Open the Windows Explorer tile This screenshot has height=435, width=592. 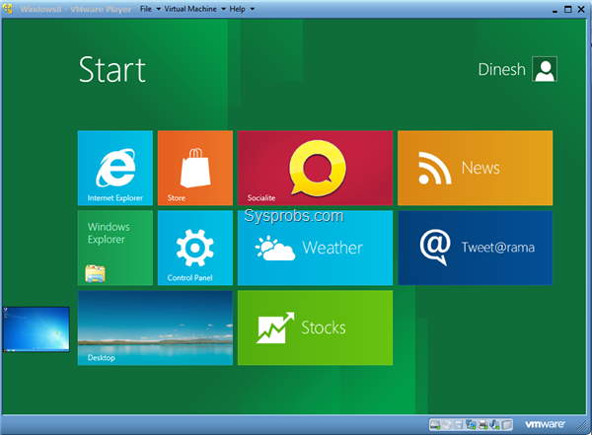tap(115, 248)
